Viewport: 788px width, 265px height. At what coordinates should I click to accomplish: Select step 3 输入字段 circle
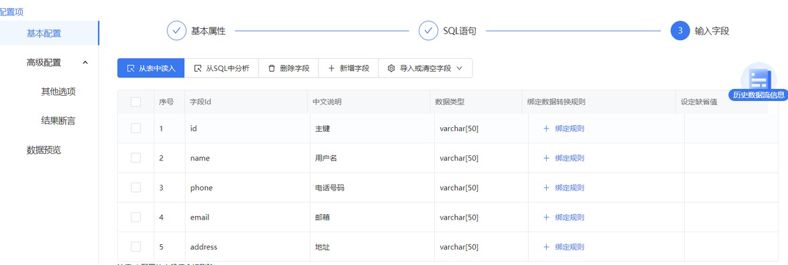(680, 31)
